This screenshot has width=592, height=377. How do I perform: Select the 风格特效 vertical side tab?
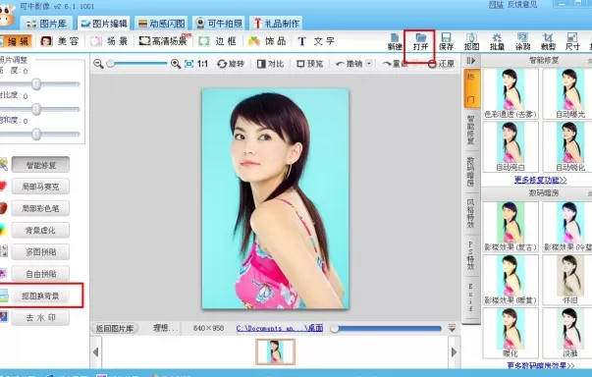[x=471, y=214]
